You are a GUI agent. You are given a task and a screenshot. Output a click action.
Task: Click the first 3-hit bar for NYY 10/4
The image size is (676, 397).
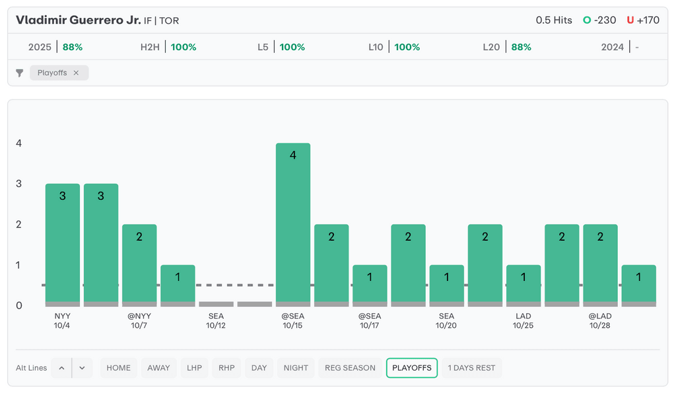coord(63,244)
